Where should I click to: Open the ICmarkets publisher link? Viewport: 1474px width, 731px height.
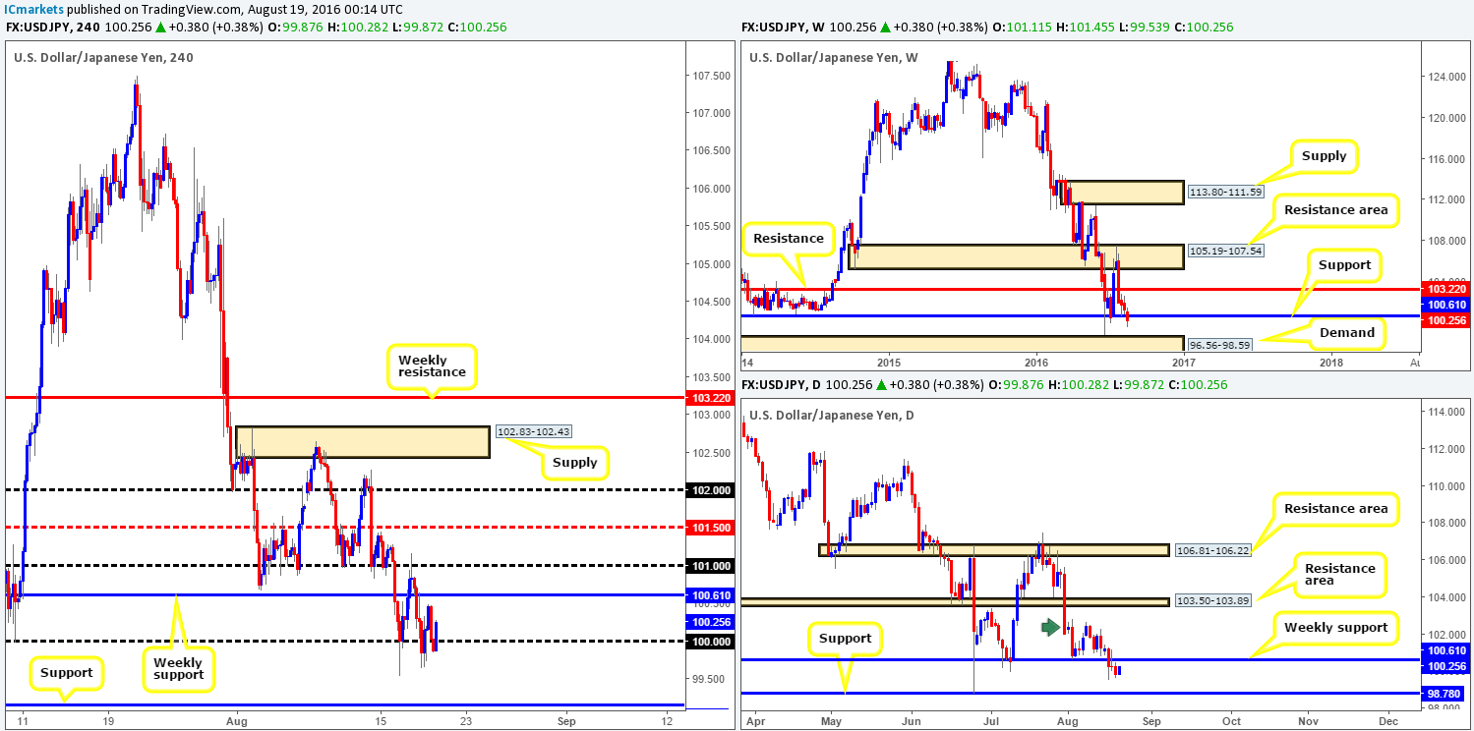pos(32,9)
